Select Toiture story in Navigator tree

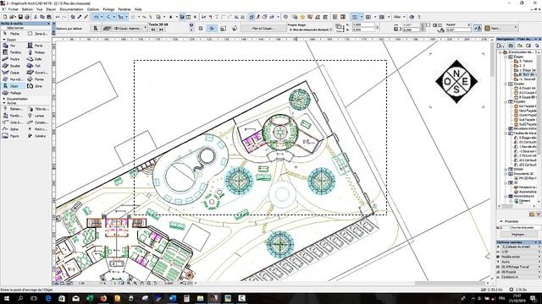click(x=523, y=61)
